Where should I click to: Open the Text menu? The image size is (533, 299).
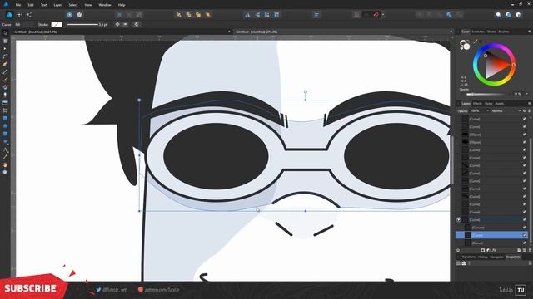pyautogui.click(x=43, y=5)
